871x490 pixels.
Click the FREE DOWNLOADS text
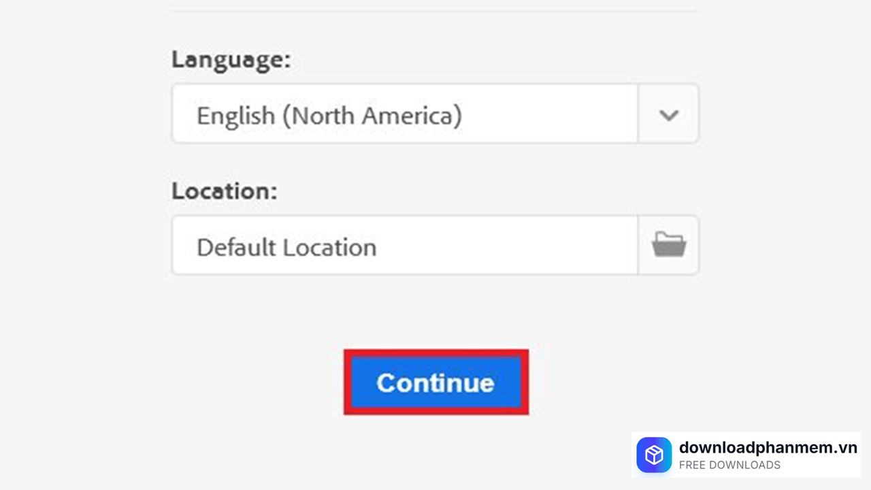tap(729, 465)
